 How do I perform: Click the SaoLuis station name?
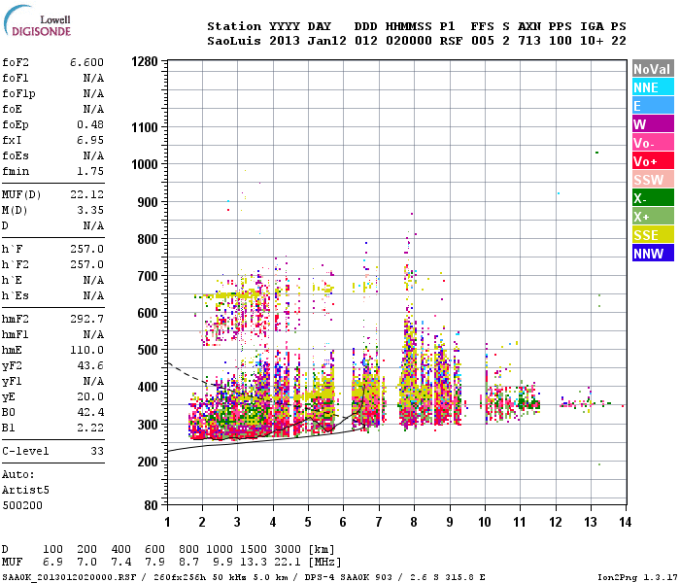click(x=234, y=41)
